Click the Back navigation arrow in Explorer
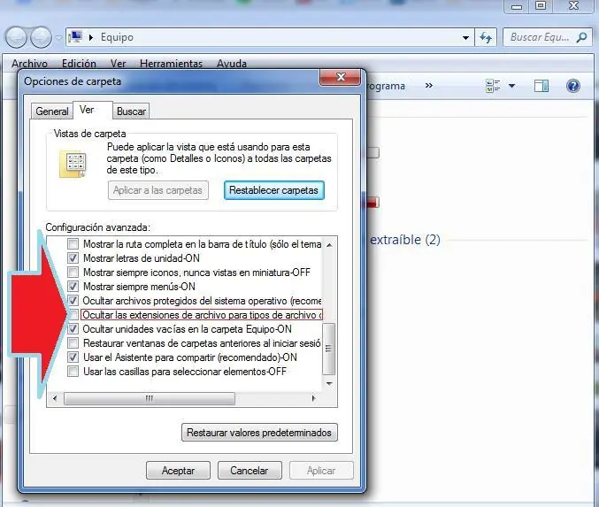 pos(16,37)
